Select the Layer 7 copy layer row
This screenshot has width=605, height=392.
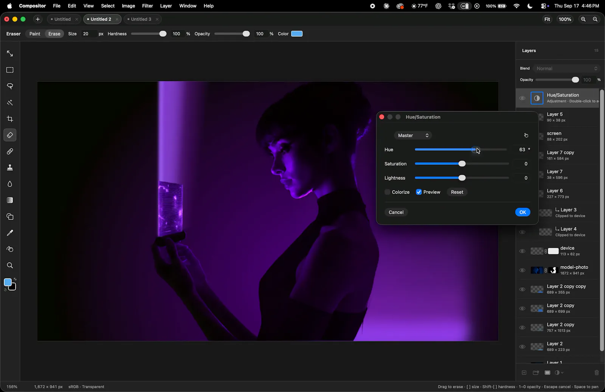[558, 155]
